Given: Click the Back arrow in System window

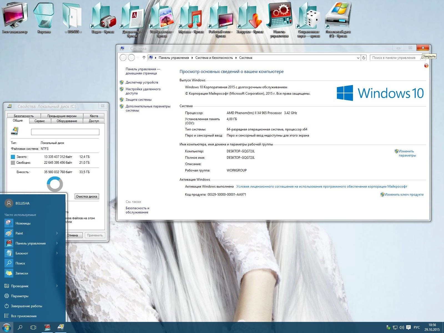Looking at the screenshot, I should (x=123, y=58).
